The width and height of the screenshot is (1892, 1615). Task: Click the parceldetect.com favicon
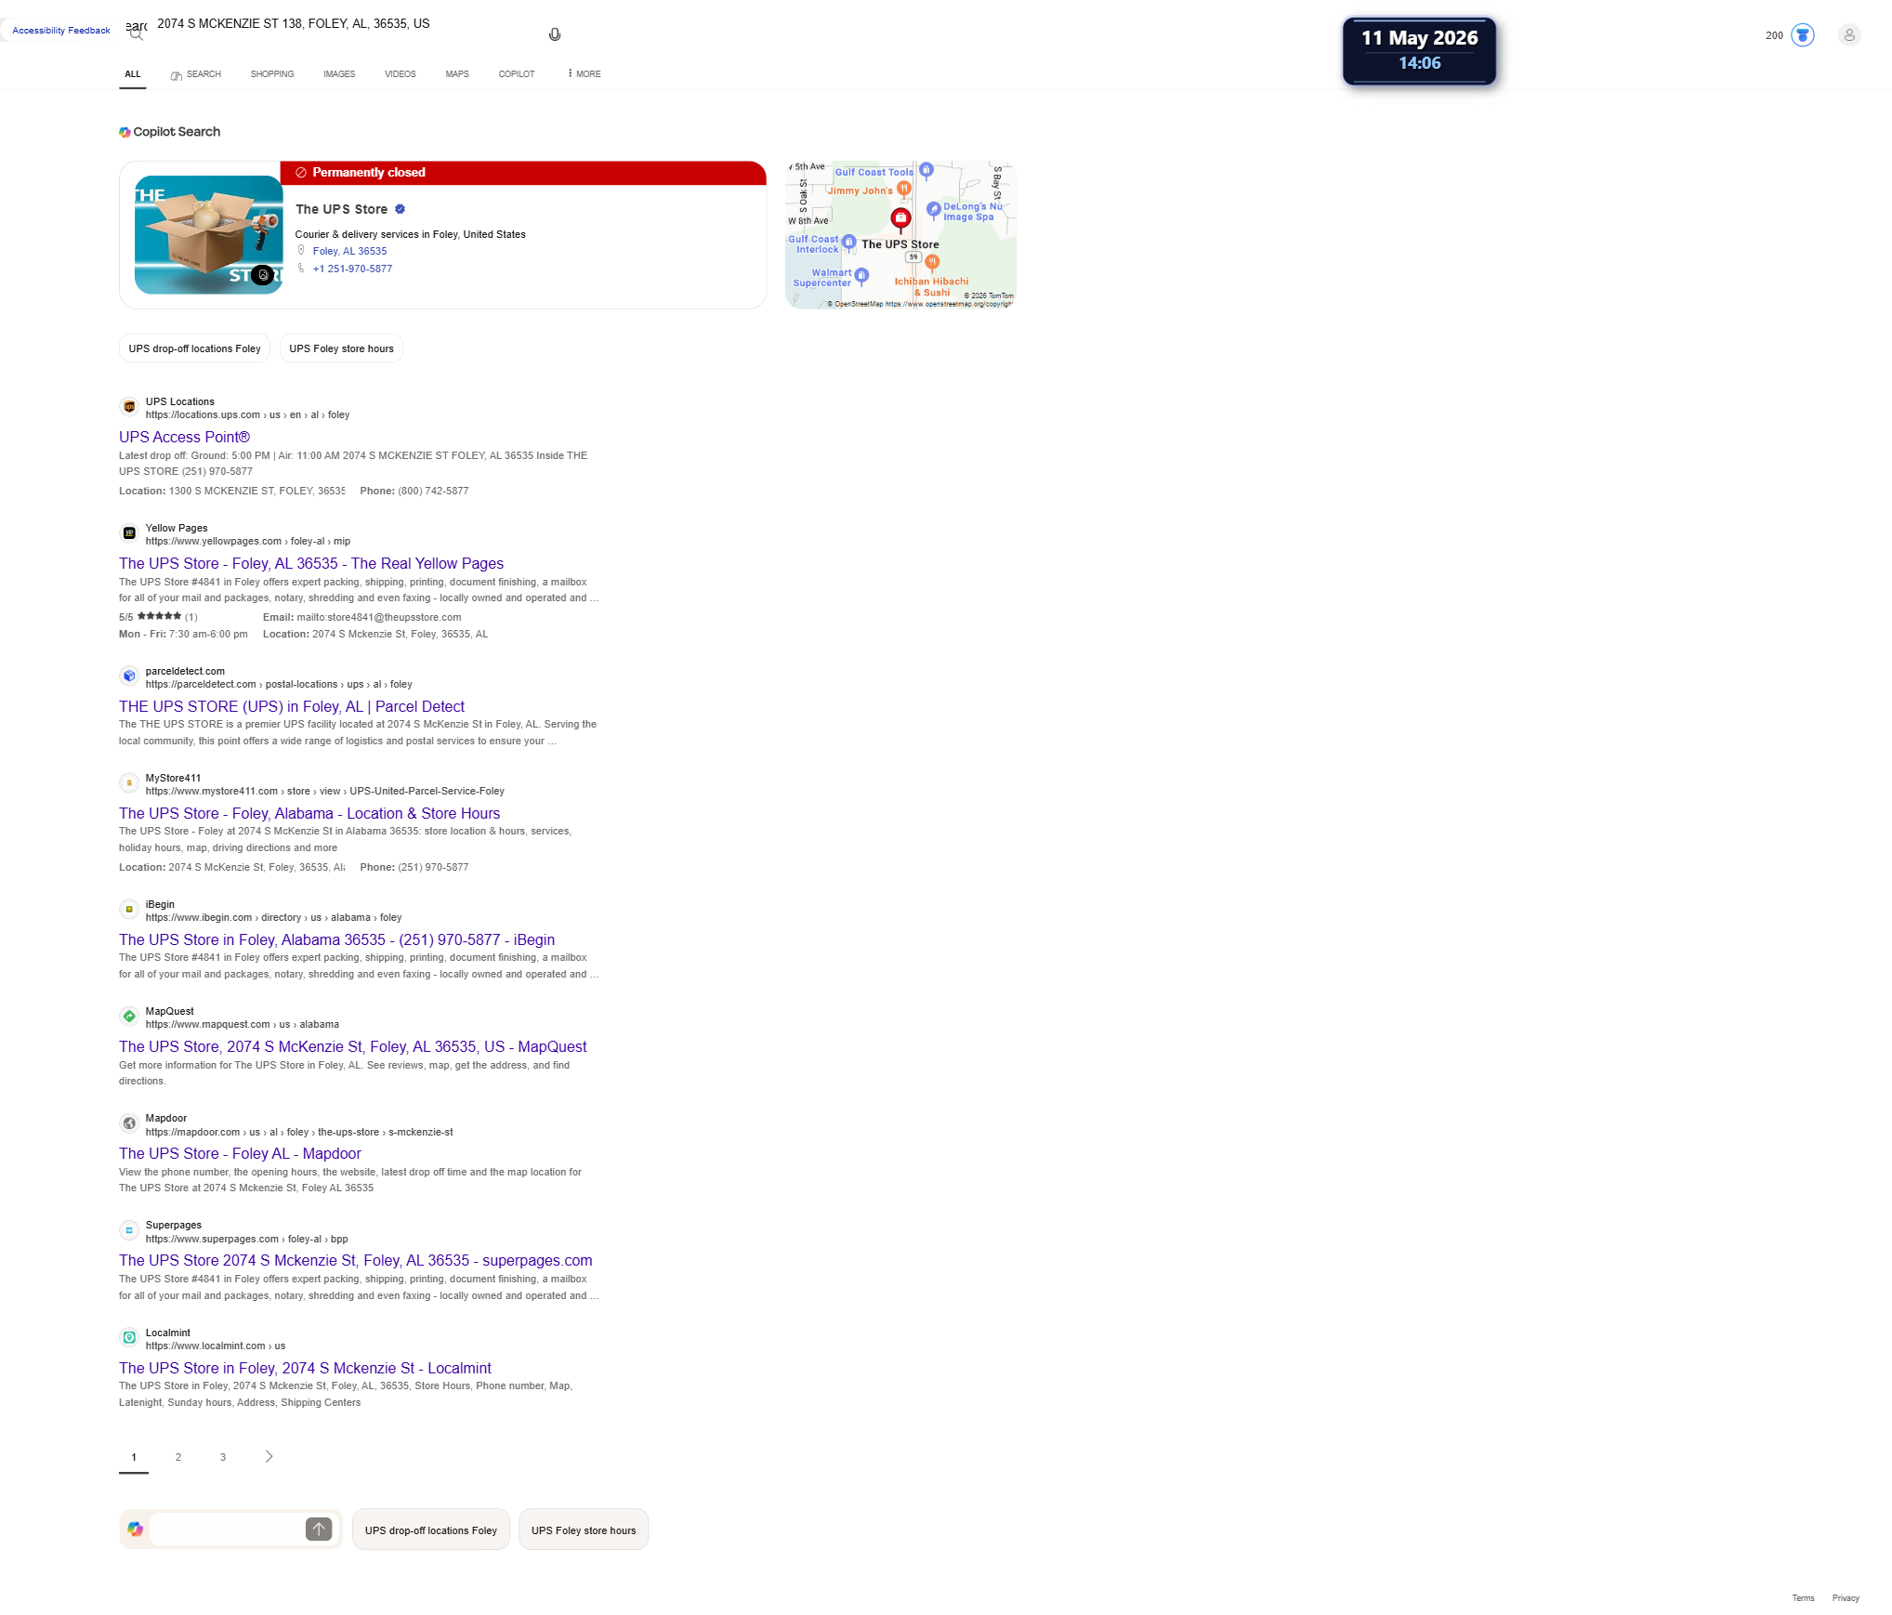129,676
